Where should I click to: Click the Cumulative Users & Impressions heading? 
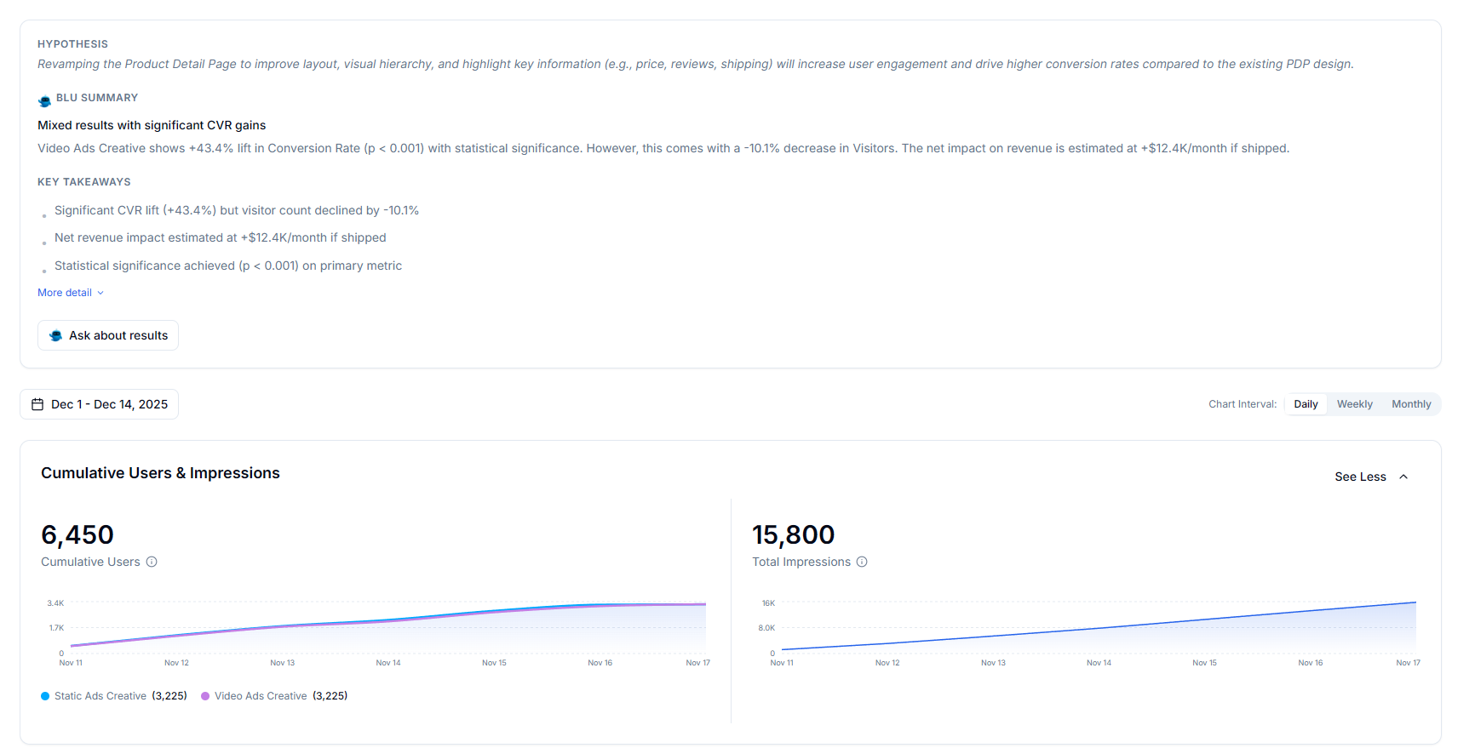(x=160, y=473)
